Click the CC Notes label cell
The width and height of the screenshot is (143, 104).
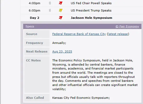pos(37,74)
